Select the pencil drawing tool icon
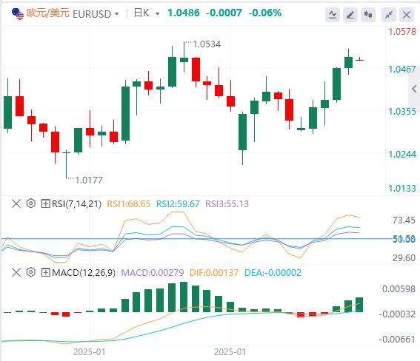The width and height of the screenshot is (420, 361). (350, 15)
